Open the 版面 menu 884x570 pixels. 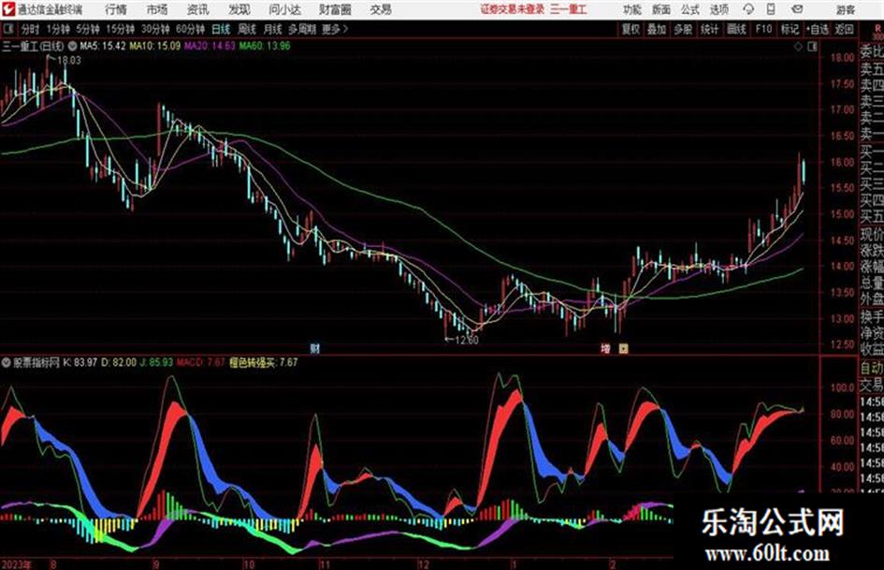point(660,9)
